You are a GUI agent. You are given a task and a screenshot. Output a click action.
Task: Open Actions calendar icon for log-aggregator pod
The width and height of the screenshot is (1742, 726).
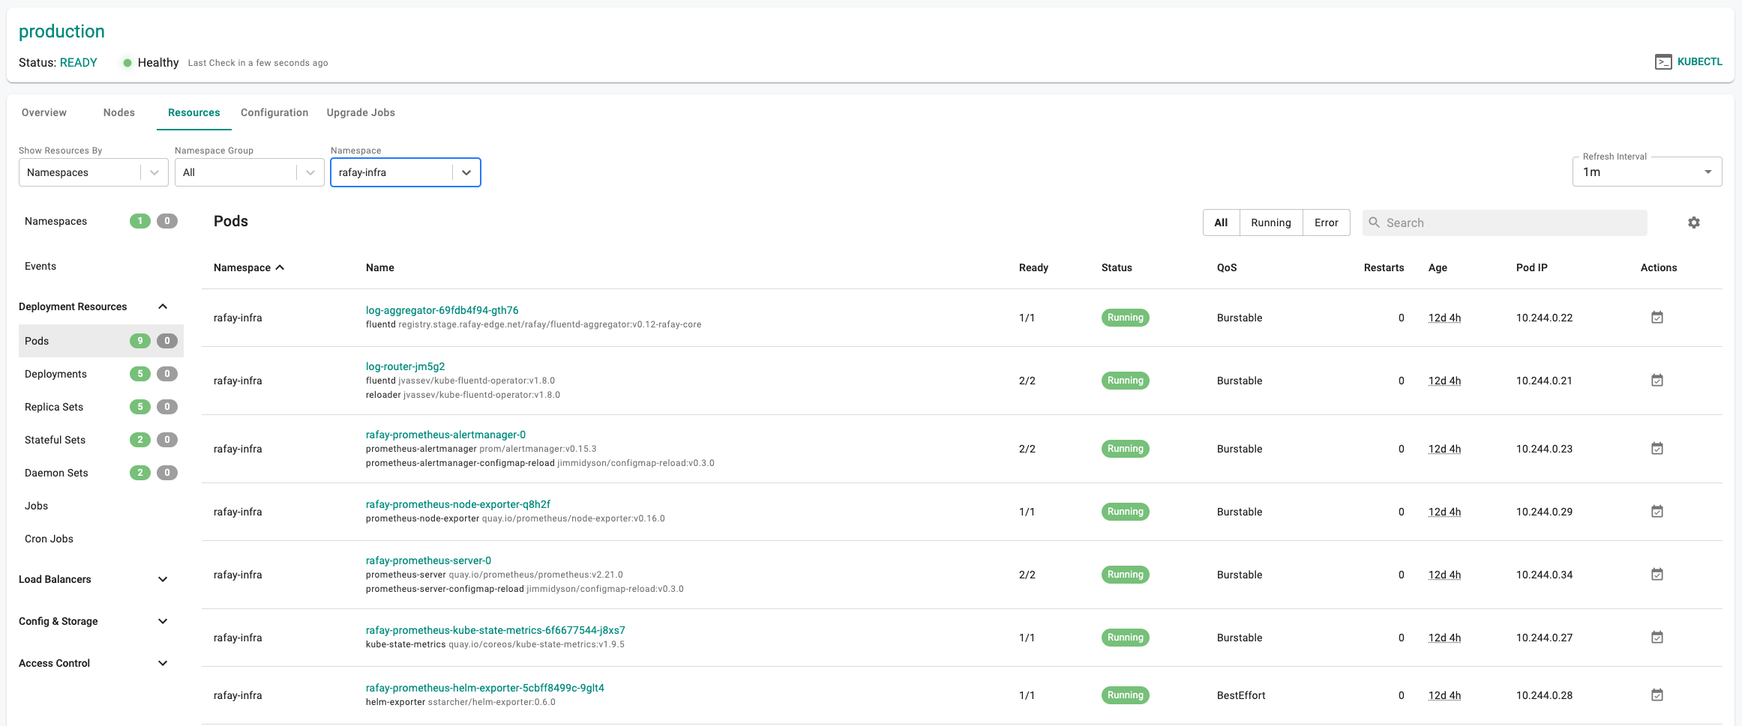[1657, 317]
